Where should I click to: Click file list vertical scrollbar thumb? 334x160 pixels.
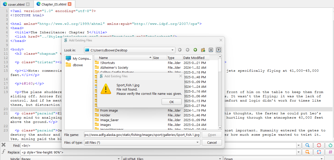click(x=220, y=66)
